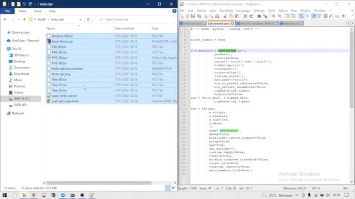Viewport: 355px width, 199px height.
Task: Open the Encoding menu in Notepad++
Action: click(x=226, y=11)
